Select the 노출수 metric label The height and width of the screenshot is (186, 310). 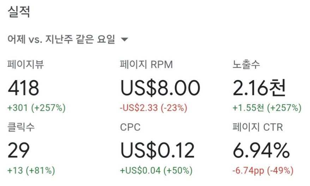point(246,65)
